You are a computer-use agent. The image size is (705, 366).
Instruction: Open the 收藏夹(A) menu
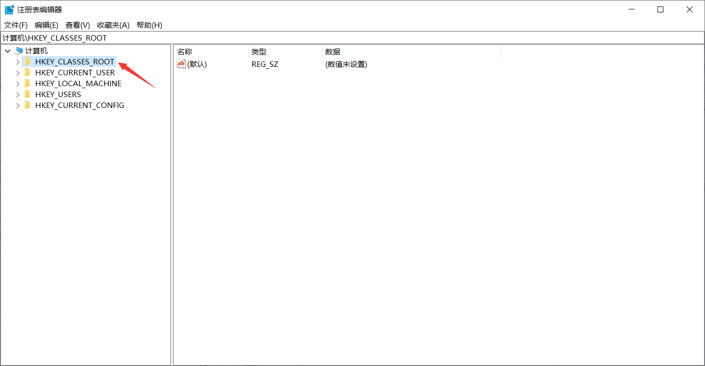coord(113,25)
